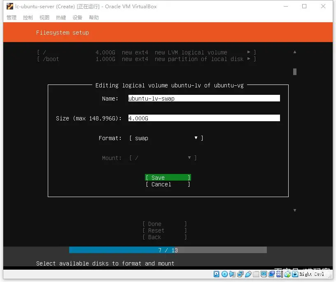Click the shared folders status icon

point(256,274)
